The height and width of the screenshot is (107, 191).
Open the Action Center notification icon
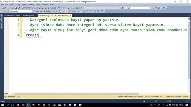[x=187, y=105]
